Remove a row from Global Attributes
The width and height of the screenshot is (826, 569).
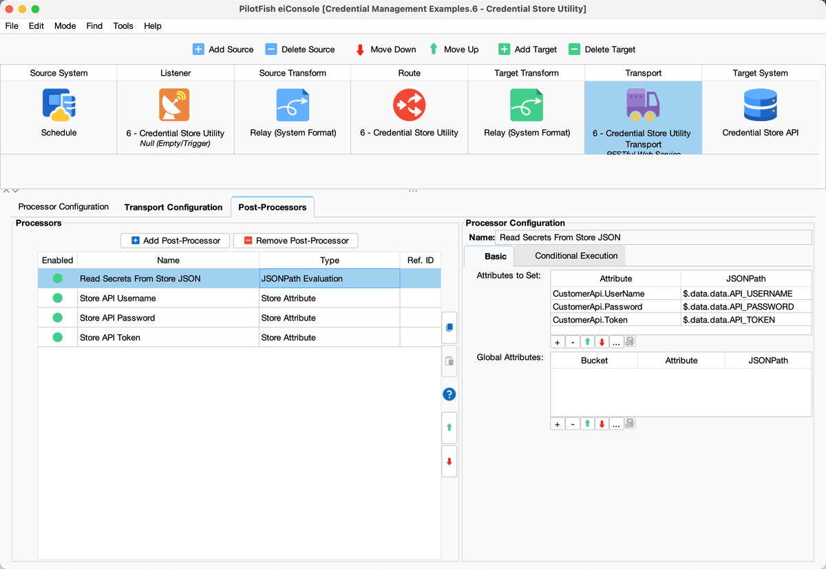pyautogui.click(x=572, y=424)
